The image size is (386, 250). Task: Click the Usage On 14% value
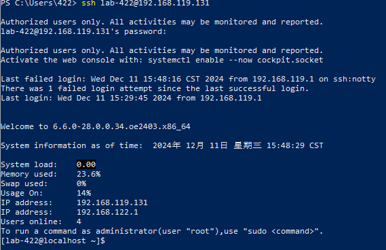(x=84, y=193)
